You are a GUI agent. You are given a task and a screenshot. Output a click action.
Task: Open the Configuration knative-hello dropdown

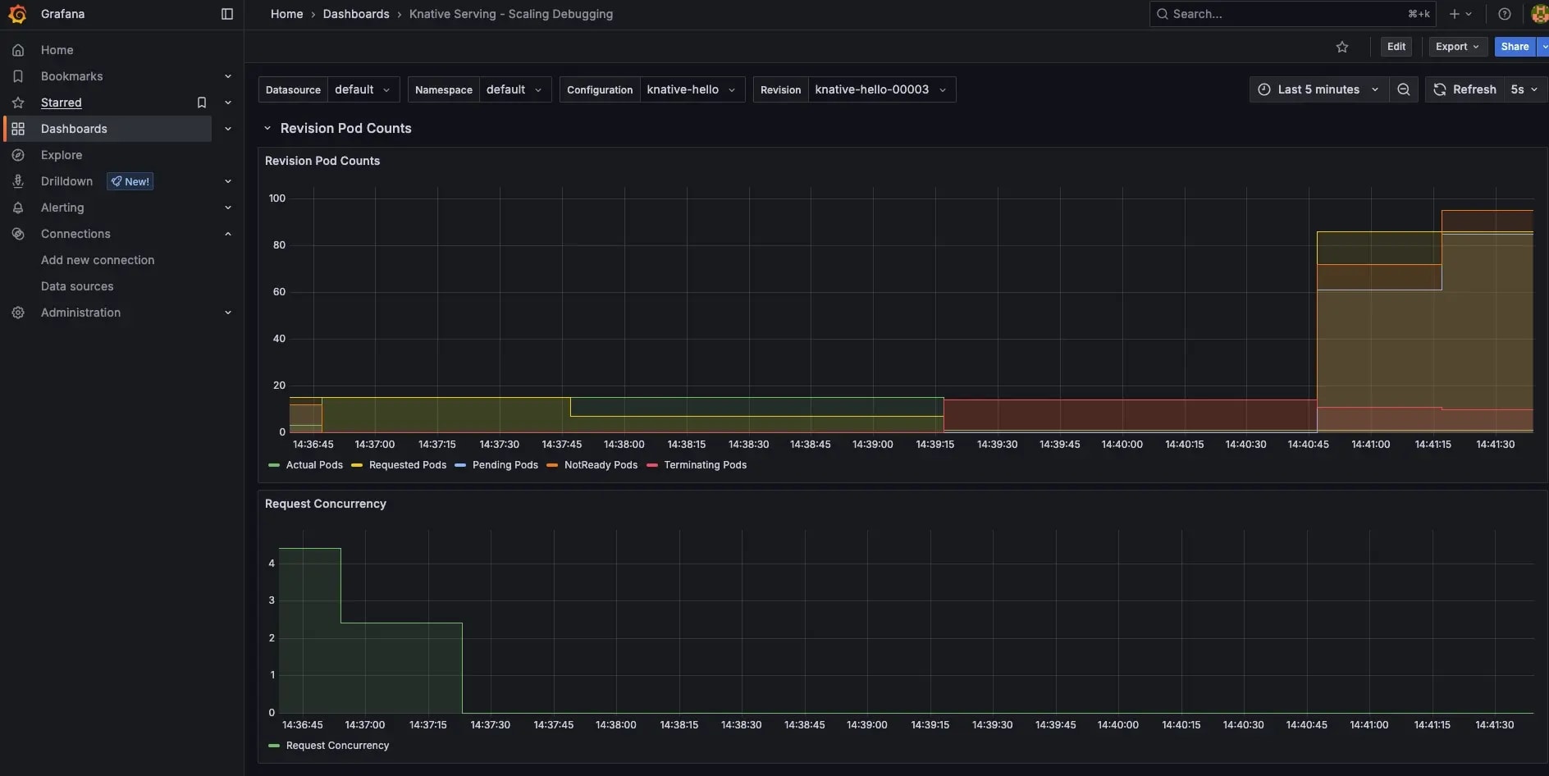point(692,89)
